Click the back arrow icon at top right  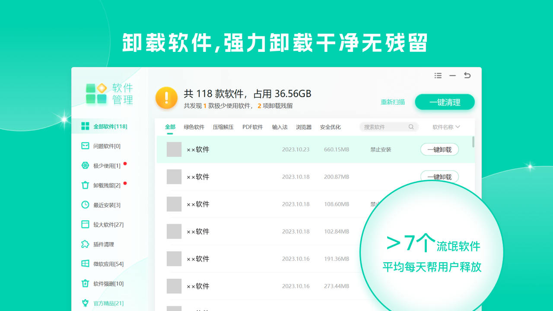tap(467, 75)
